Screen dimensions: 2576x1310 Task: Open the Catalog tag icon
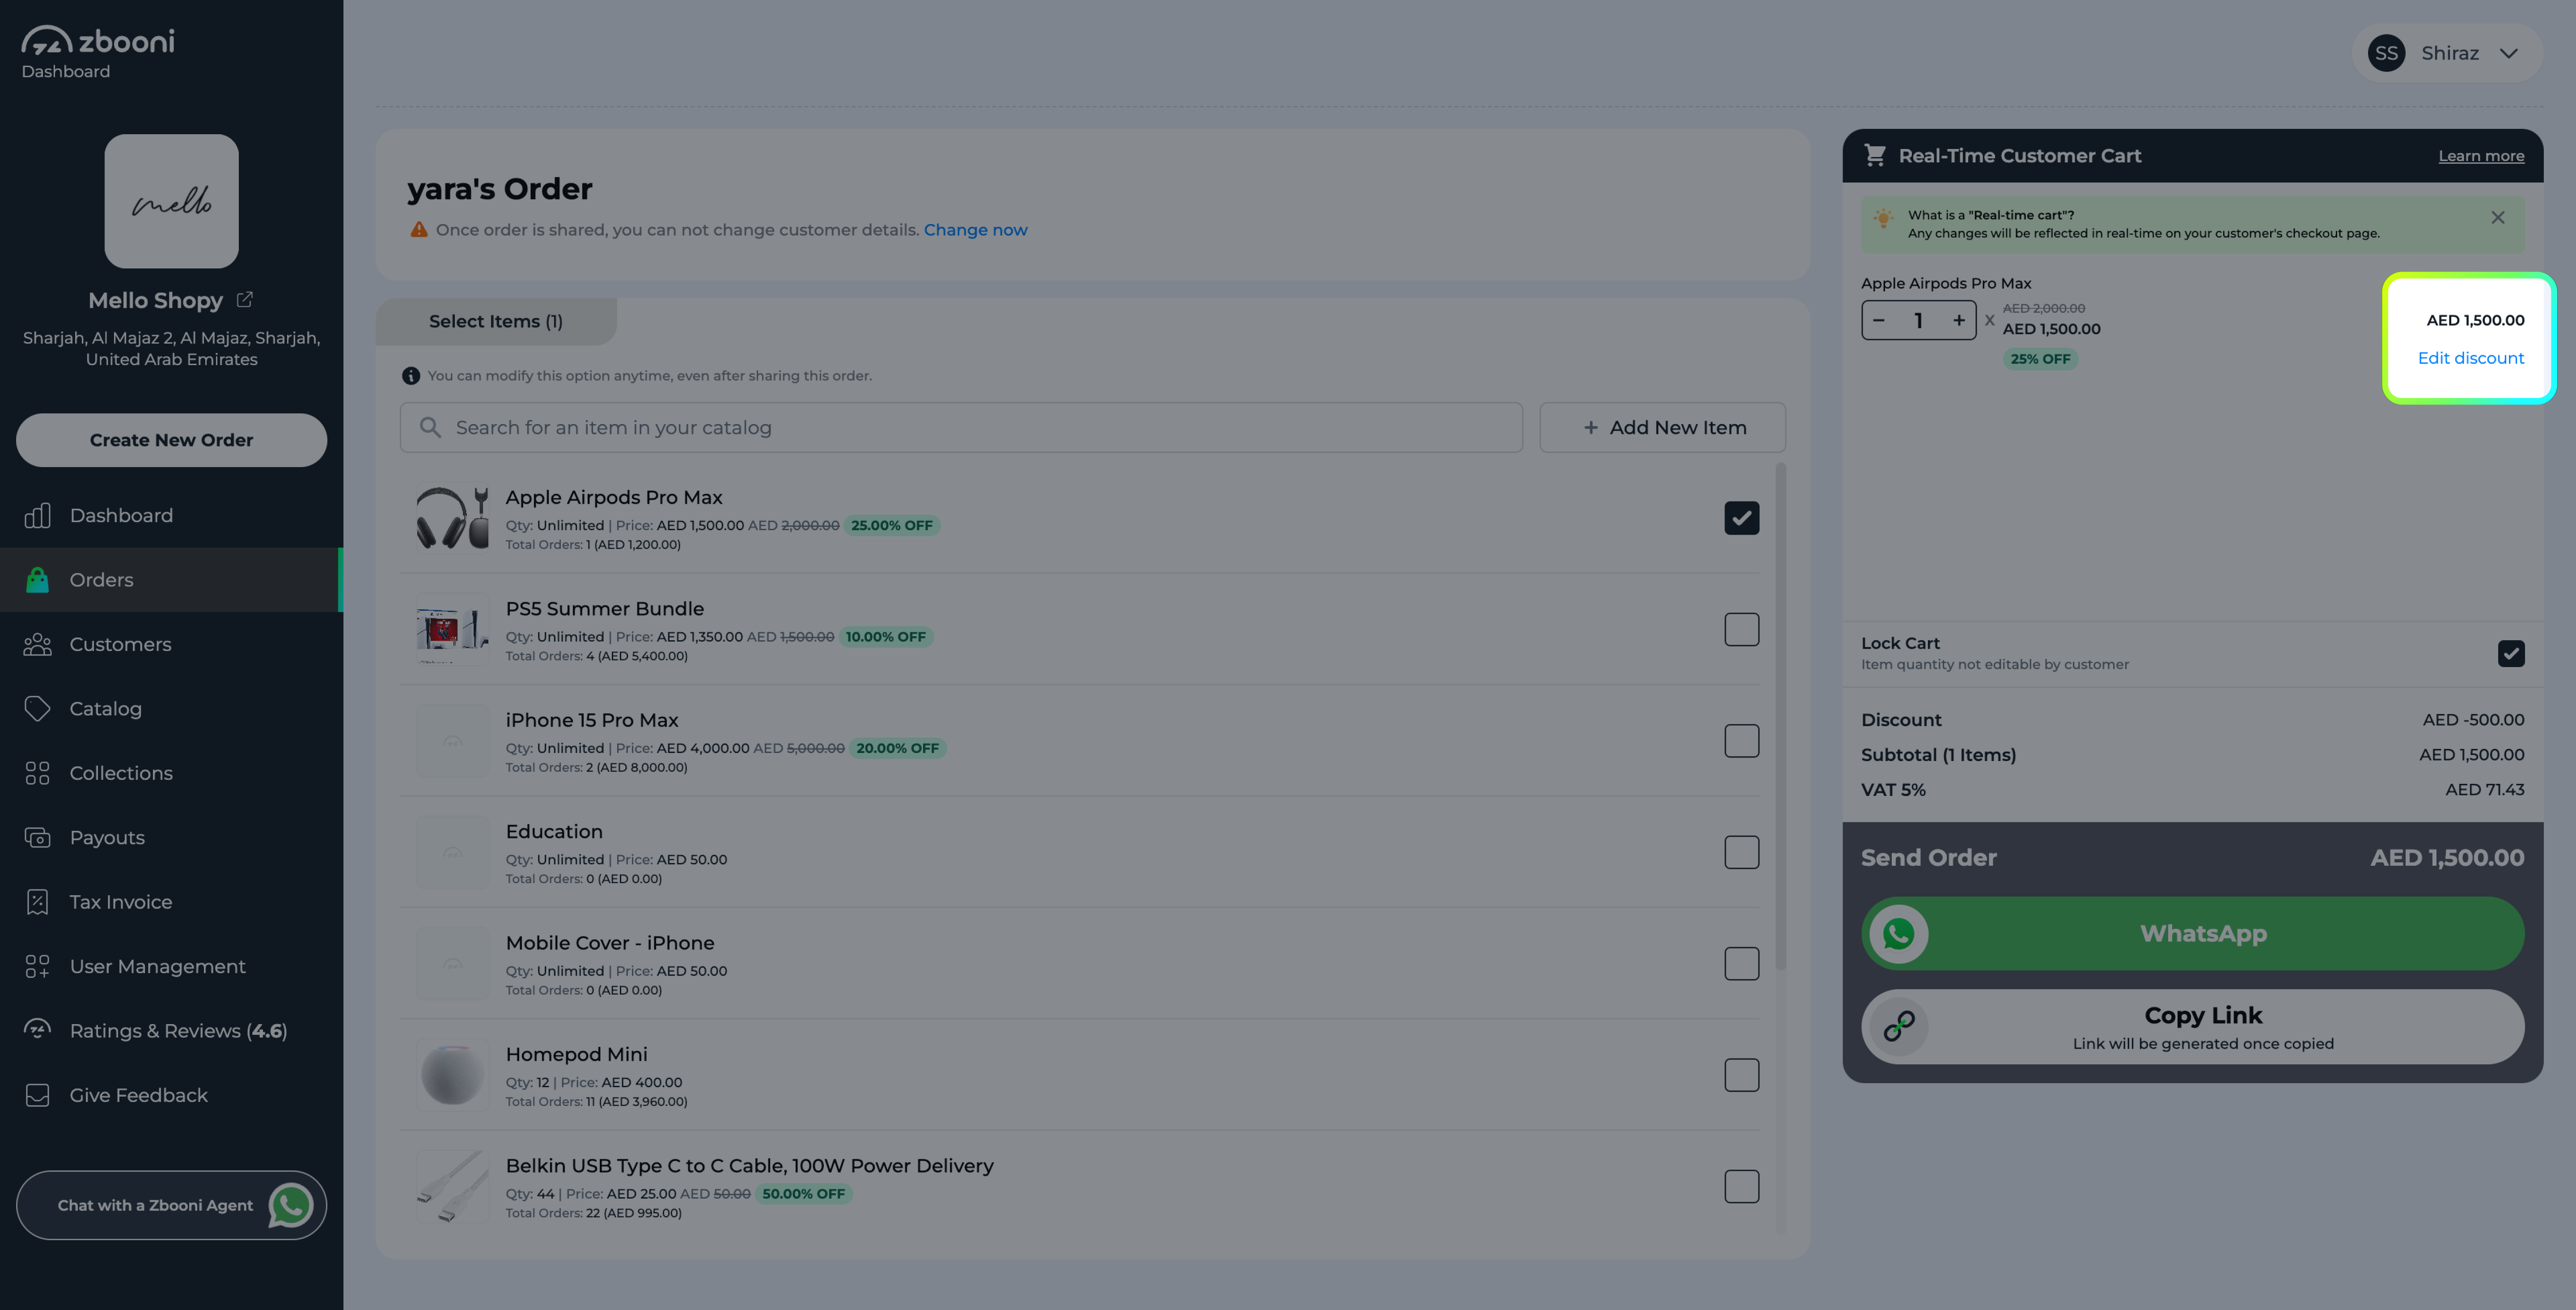tap(37, 709)
